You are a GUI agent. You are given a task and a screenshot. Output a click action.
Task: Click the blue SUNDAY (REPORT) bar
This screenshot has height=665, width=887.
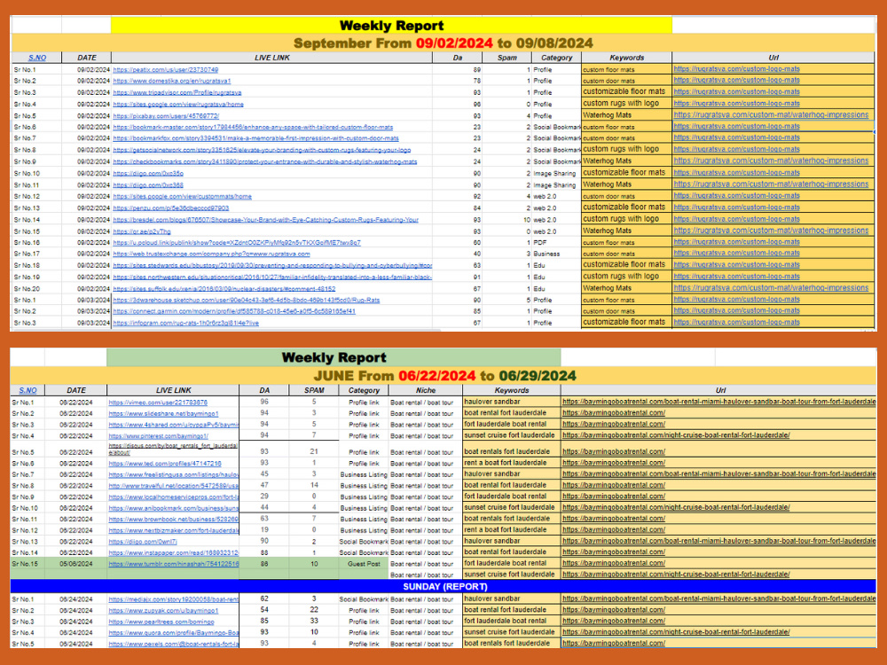pos(443,587)
